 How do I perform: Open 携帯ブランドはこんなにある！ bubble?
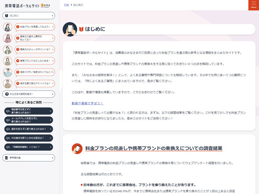(35, 61)
